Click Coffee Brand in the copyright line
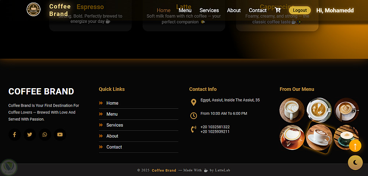This screenshot has height=176, width=368. [x=164, y=170]
